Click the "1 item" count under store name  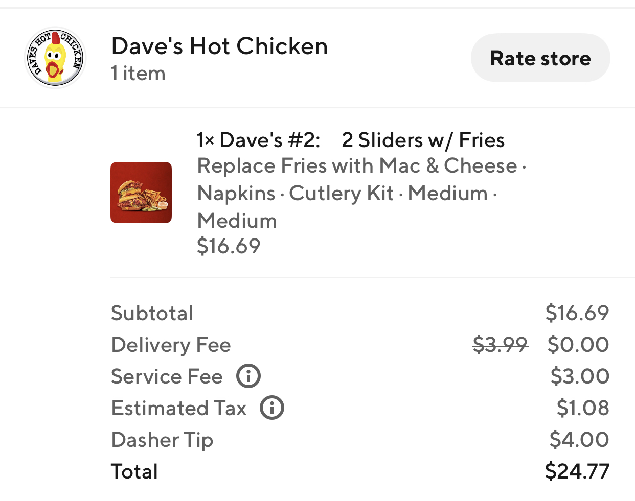coord(139,74)
